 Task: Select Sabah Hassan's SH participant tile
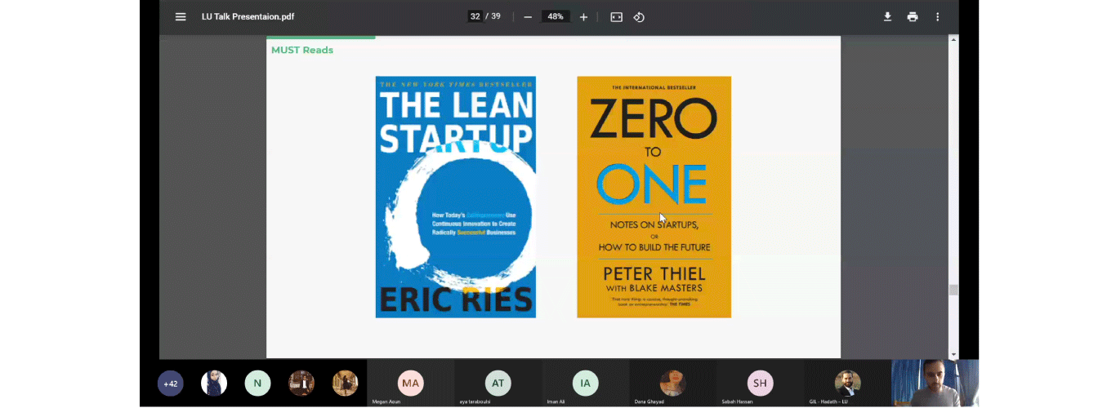coord(760,384)
